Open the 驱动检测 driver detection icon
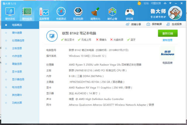Viewport: 187px width, 125px height. point(78,13)
